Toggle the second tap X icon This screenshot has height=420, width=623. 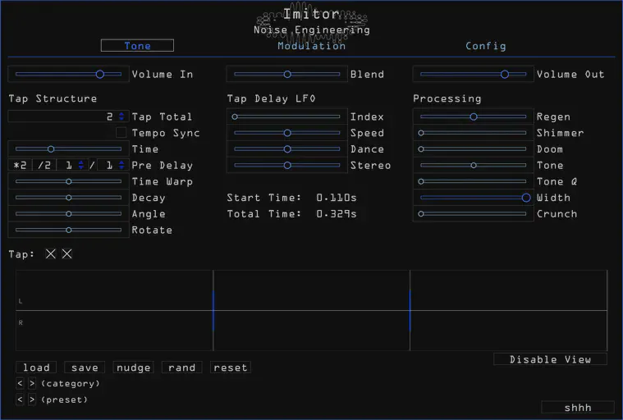(66, 253)
